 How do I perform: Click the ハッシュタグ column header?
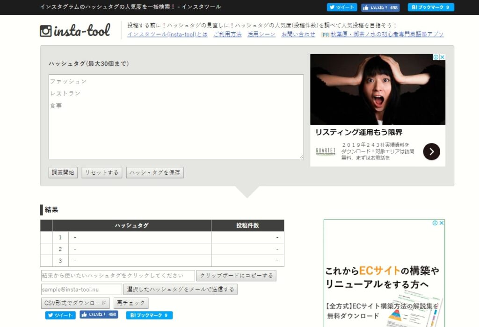(x=131, y=226)
